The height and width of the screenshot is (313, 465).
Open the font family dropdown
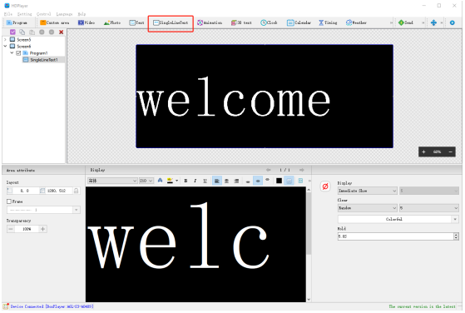click(112, 181)
